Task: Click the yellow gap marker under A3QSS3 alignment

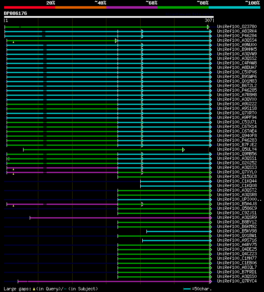Action: tap(13, 169)
